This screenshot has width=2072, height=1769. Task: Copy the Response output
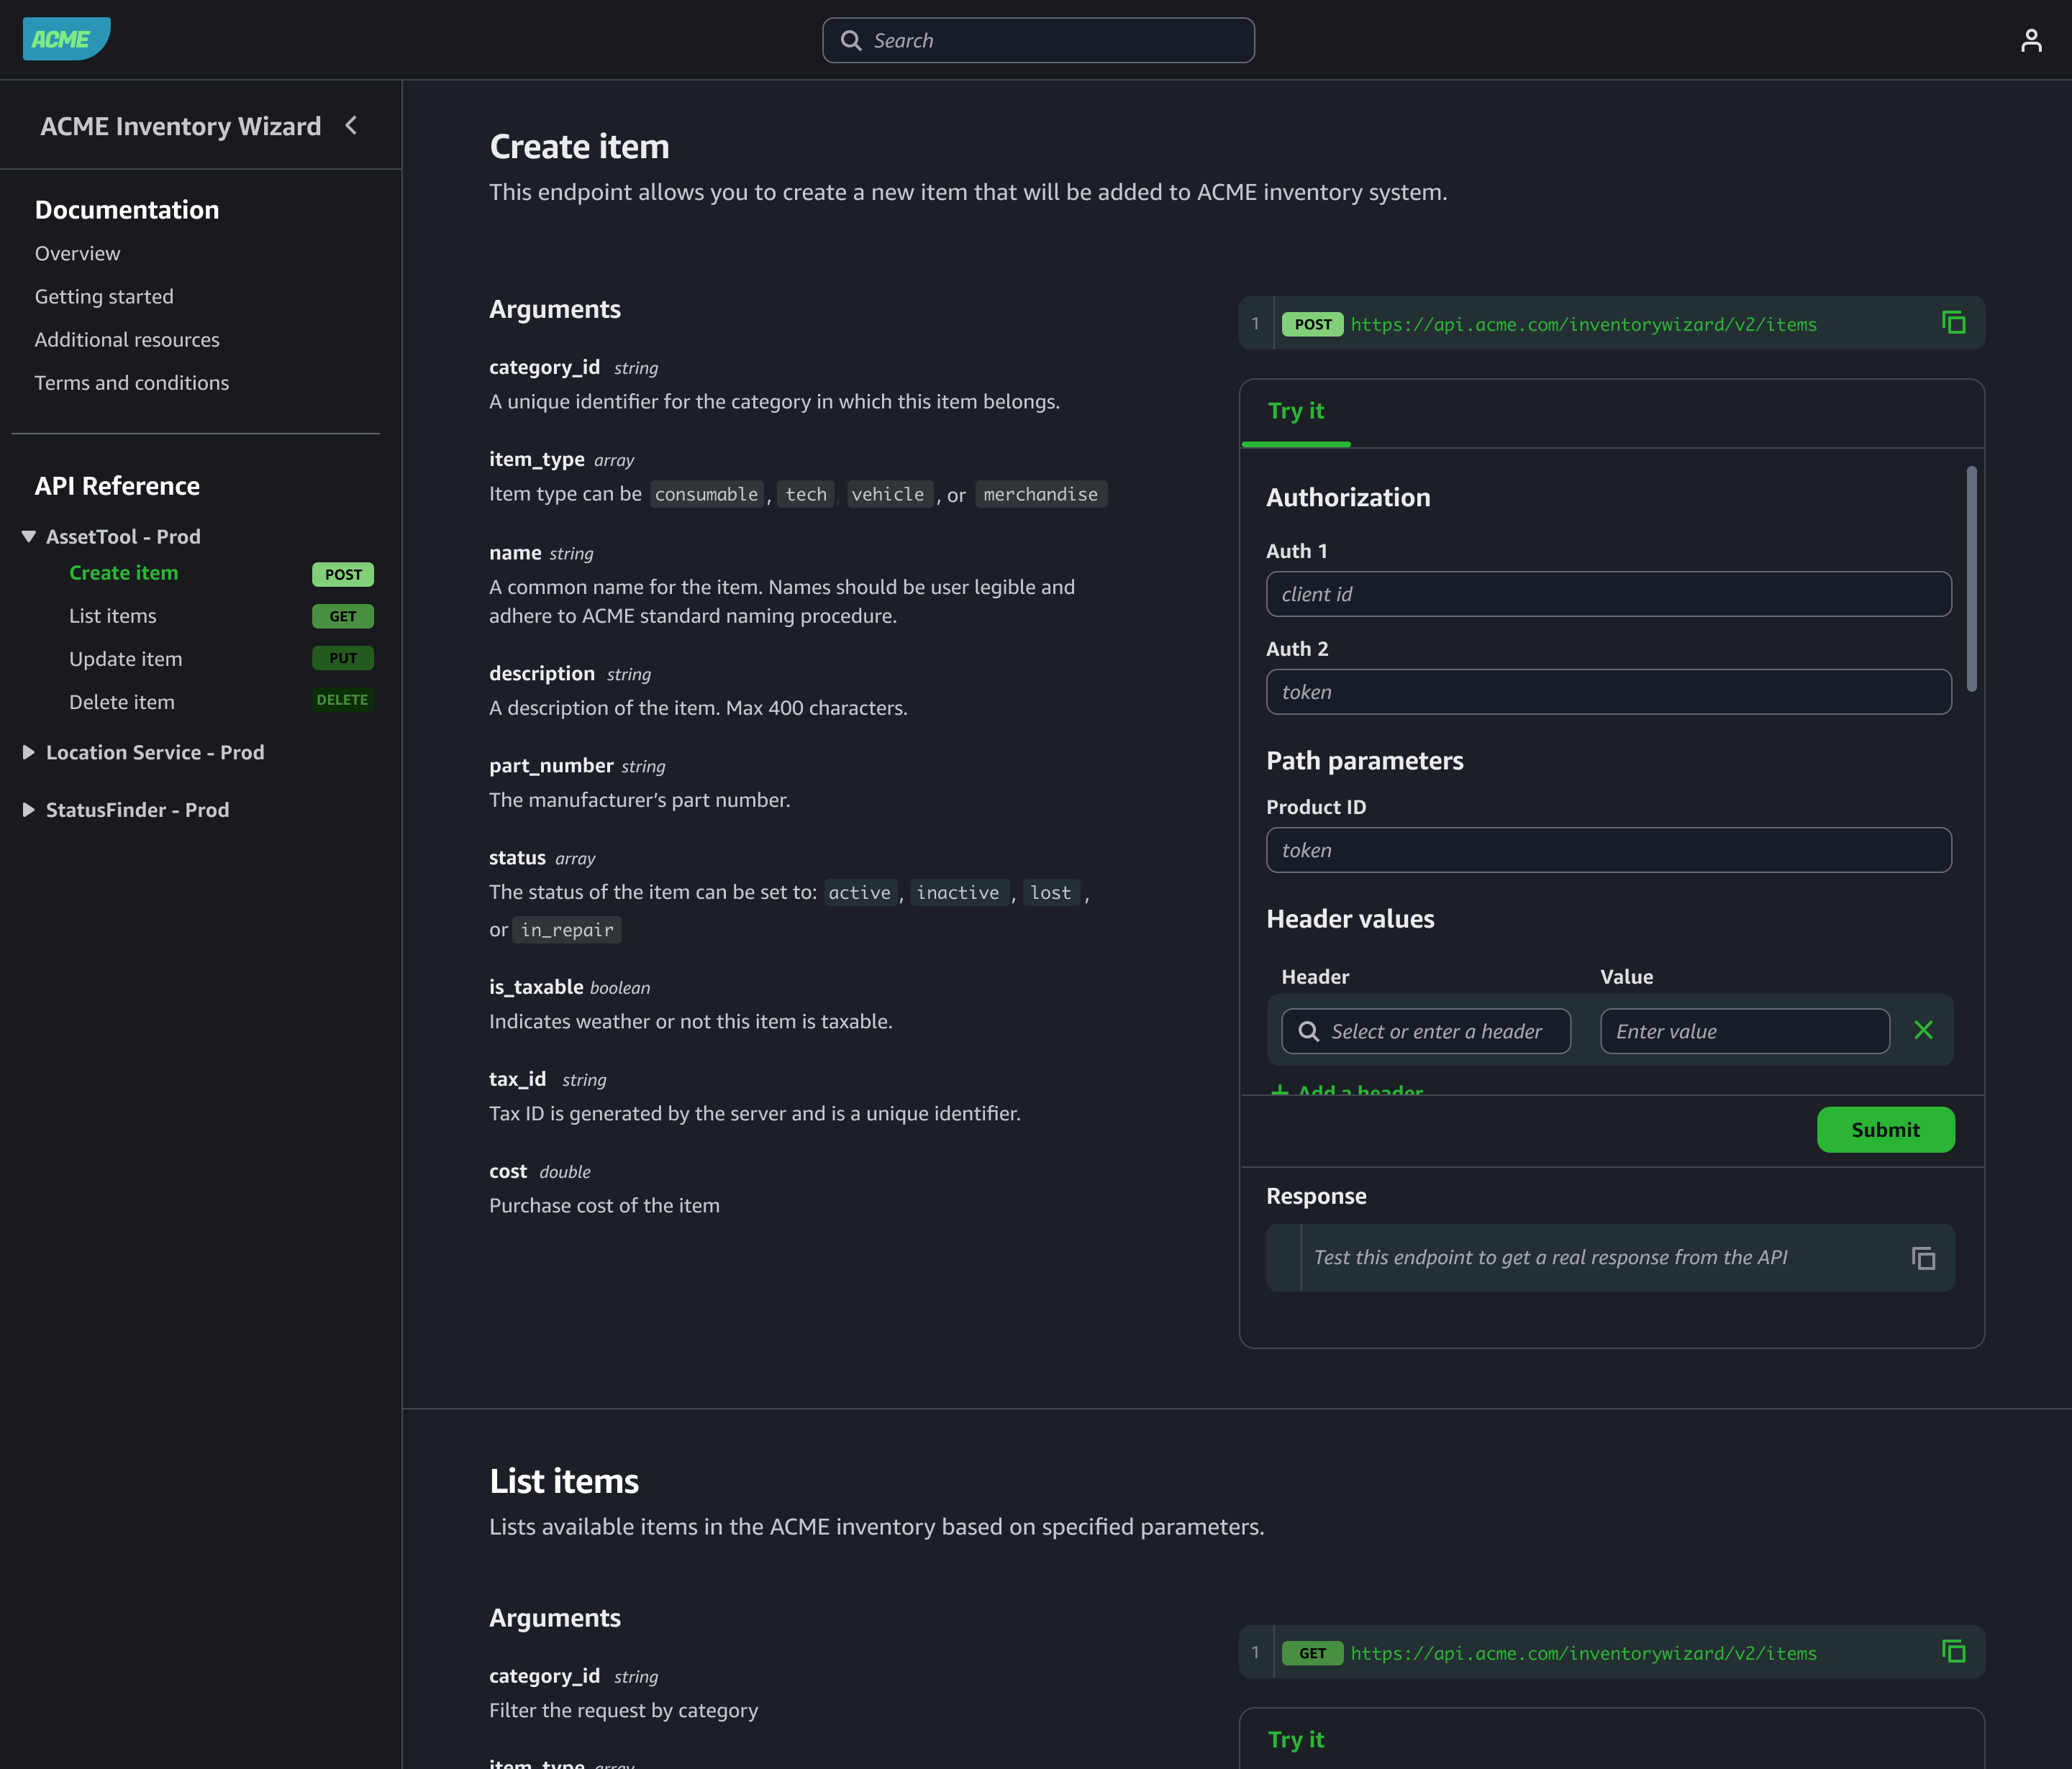1923,1258
